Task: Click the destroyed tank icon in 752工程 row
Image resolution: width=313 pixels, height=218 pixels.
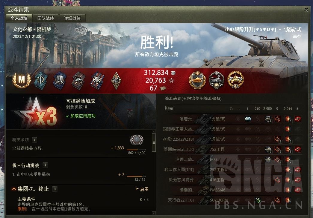Action: click(x=298, y=149)
